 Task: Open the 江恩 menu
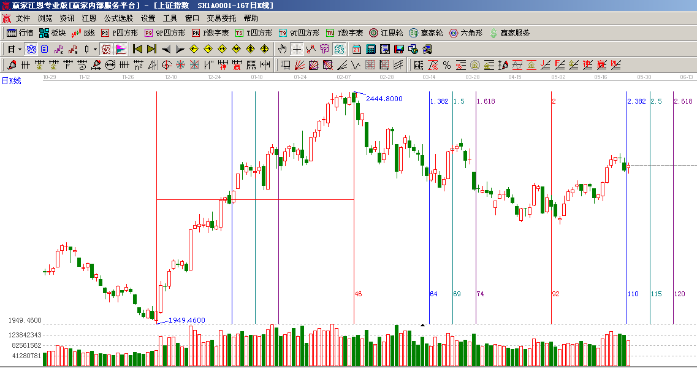point(89,18)
